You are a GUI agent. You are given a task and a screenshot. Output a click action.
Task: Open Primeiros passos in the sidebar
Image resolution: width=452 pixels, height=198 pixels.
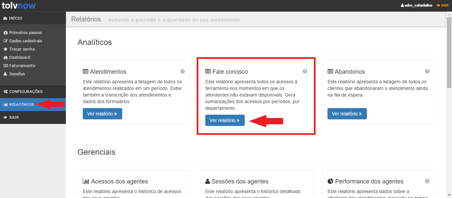(x=25, y=33)
